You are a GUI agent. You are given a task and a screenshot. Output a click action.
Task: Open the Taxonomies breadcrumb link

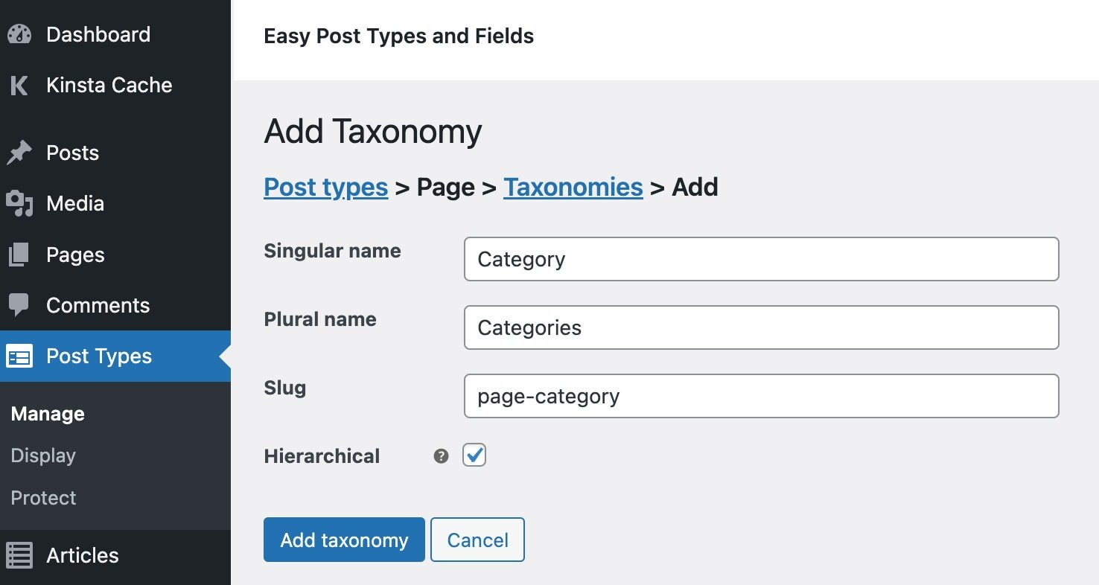coord(573,187)
